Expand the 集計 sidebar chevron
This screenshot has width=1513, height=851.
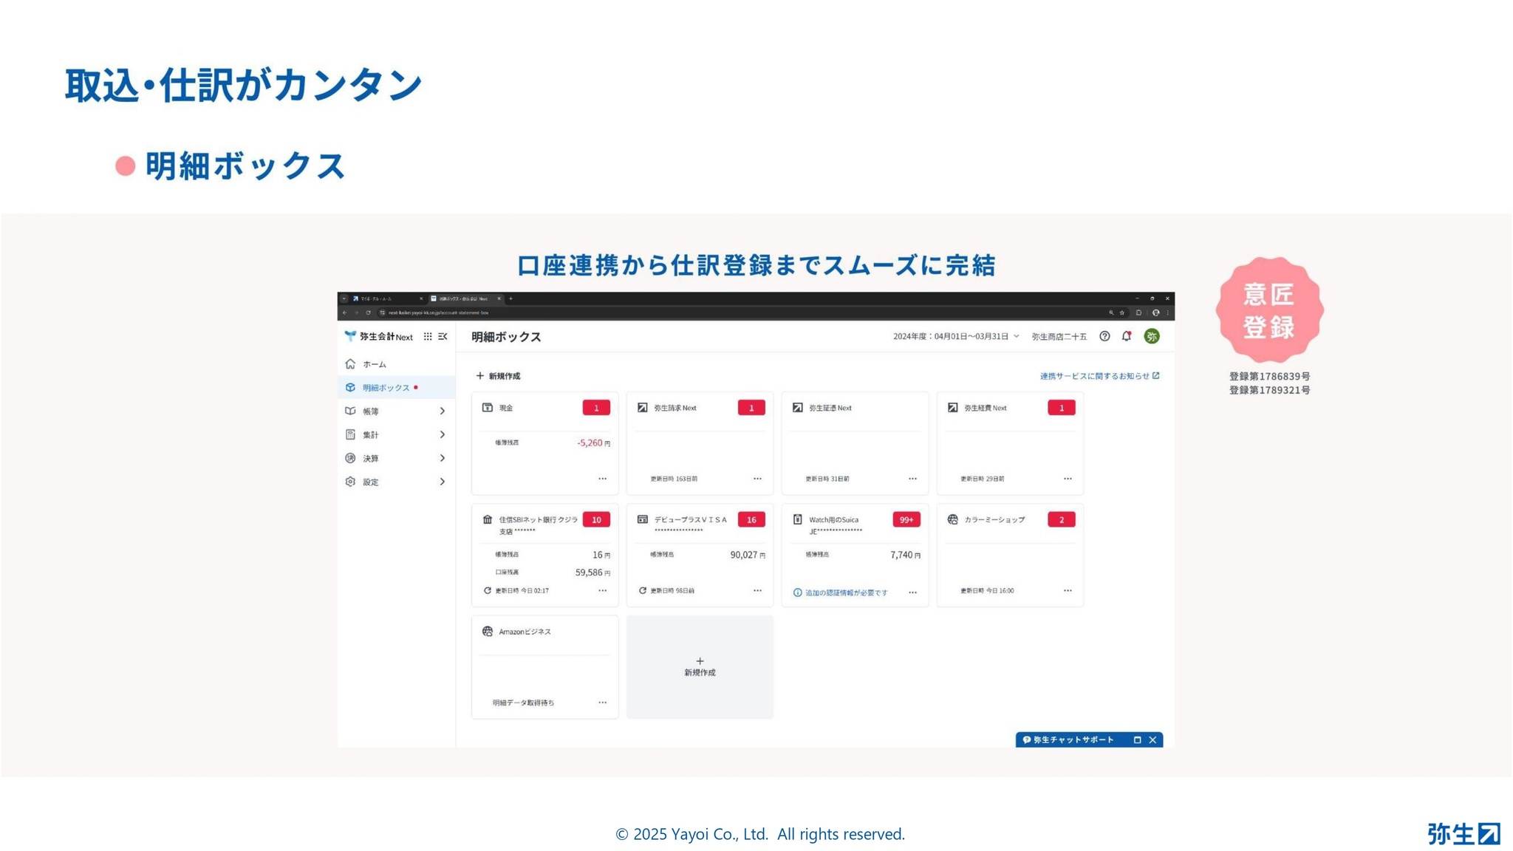443,434
